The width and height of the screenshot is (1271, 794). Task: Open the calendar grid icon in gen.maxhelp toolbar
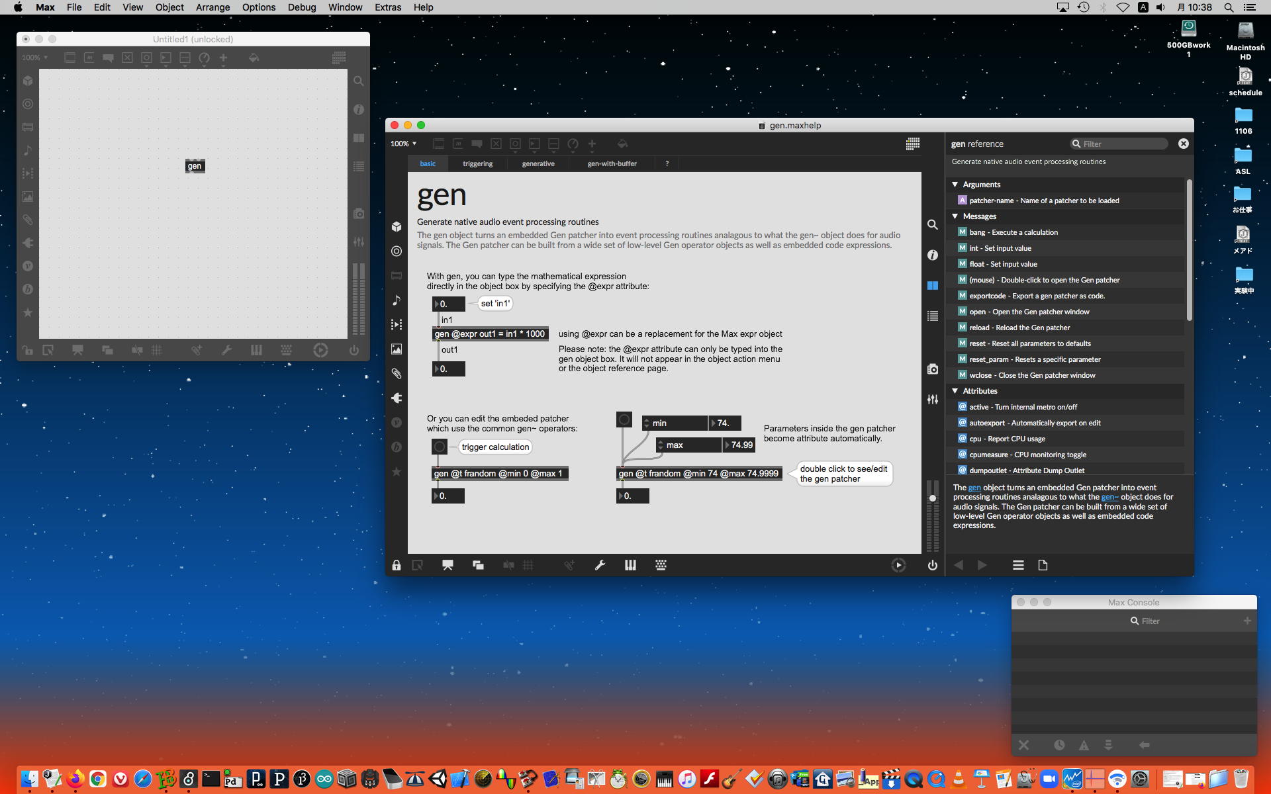(x=912, y=144)
